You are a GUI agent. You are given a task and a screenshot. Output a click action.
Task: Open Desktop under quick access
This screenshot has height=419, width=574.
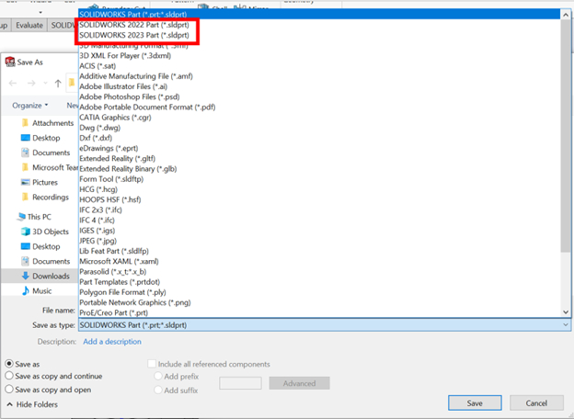coord(40,138)
